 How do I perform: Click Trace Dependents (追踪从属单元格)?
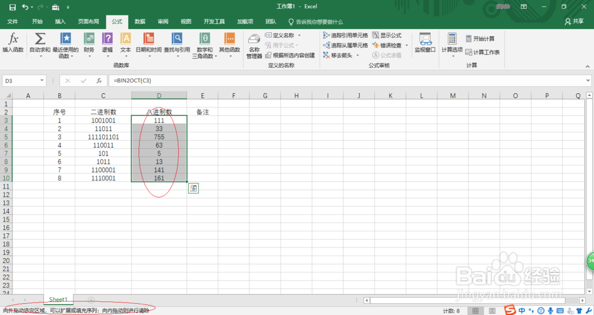345,45
